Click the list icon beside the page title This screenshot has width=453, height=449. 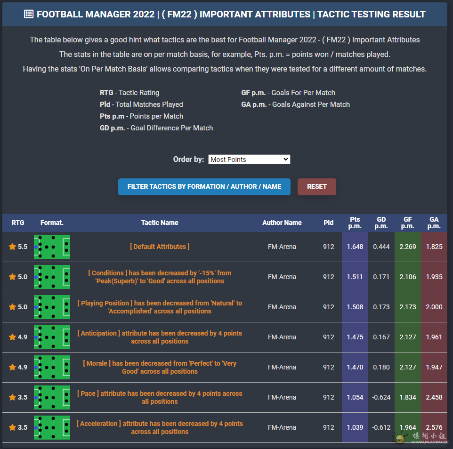[29, 14]
